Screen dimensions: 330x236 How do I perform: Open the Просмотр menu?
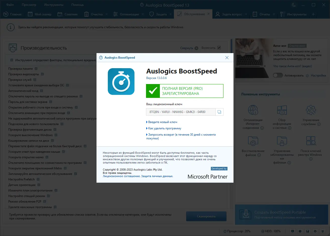(29, 5)
